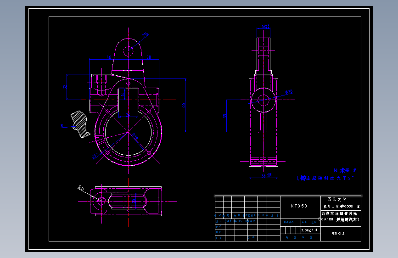
Task: Click the 24 slot width dimension
Action: pyautogui.click(x=128, y=115)
